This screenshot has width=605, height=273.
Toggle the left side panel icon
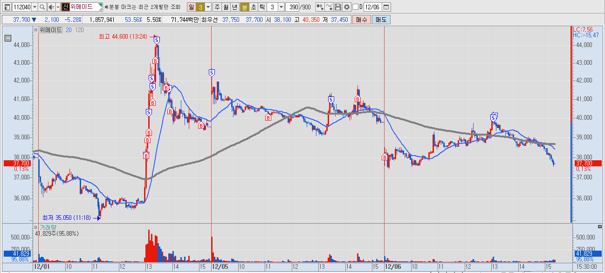7,7
